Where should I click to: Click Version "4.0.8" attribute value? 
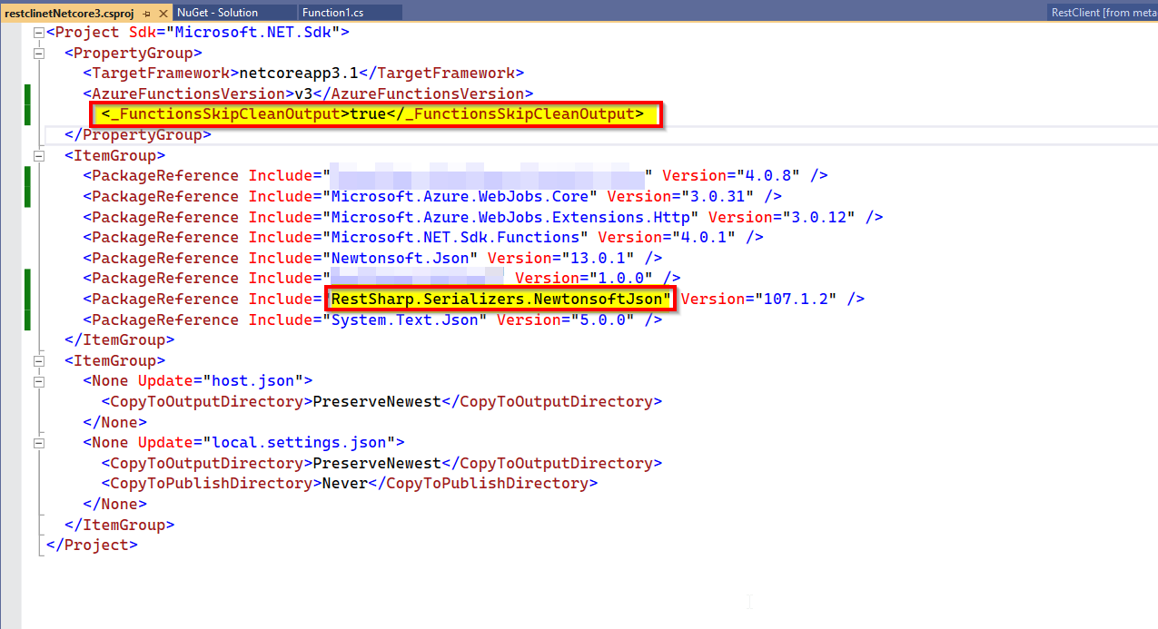point(767,175)
